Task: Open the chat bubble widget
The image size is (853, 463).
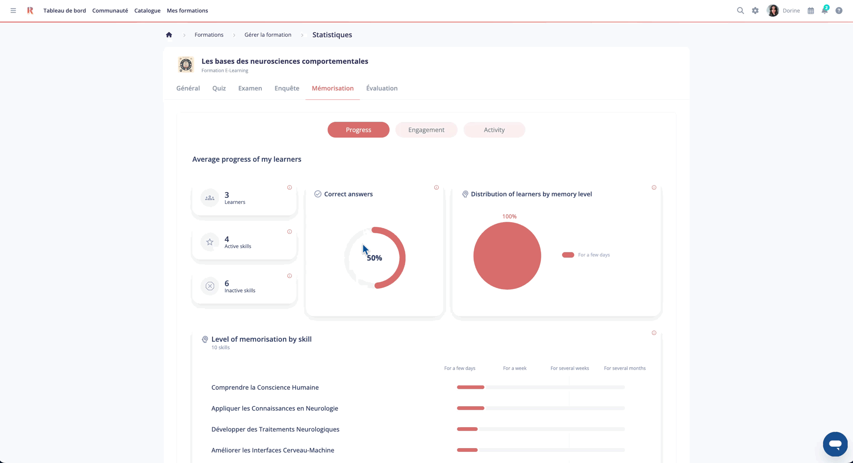Action: tap(835, 444)
